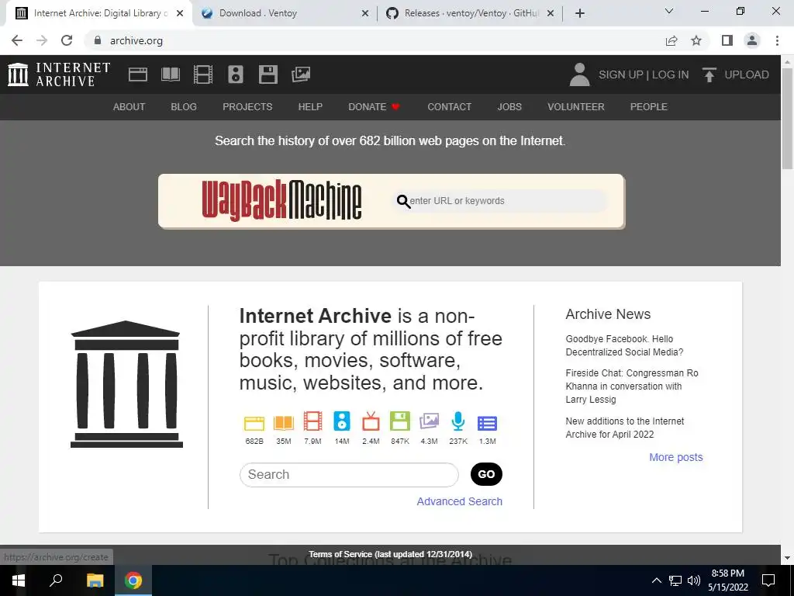Click the TV icon labeled 2.4M

[371, 421]
